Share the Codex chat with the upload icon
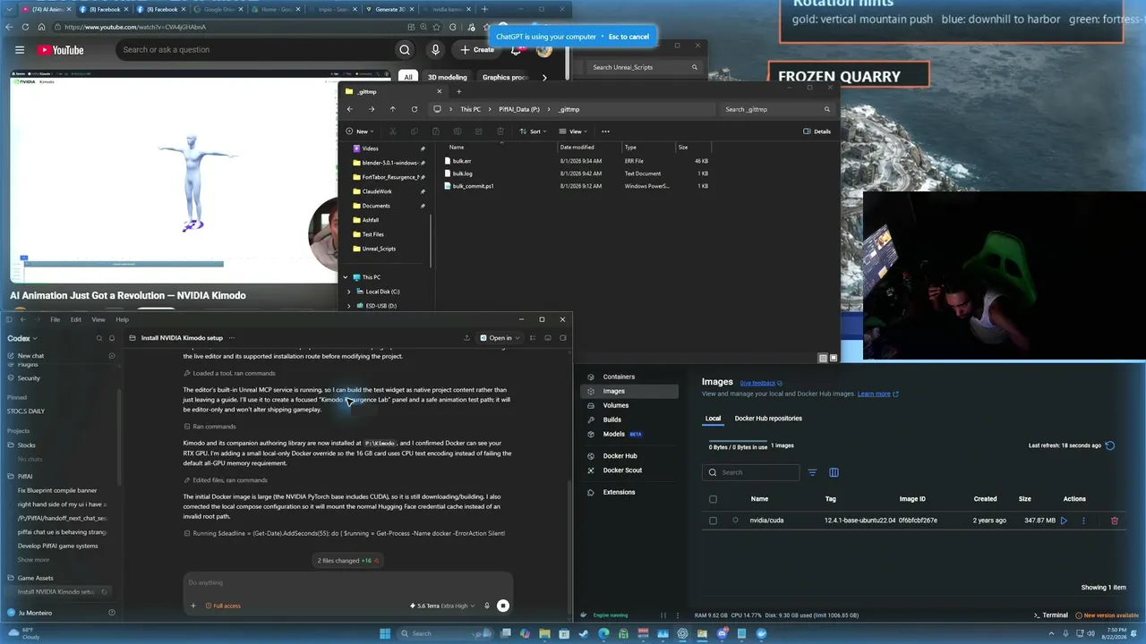Screen dimensions: 1146x644 [466, 338]
